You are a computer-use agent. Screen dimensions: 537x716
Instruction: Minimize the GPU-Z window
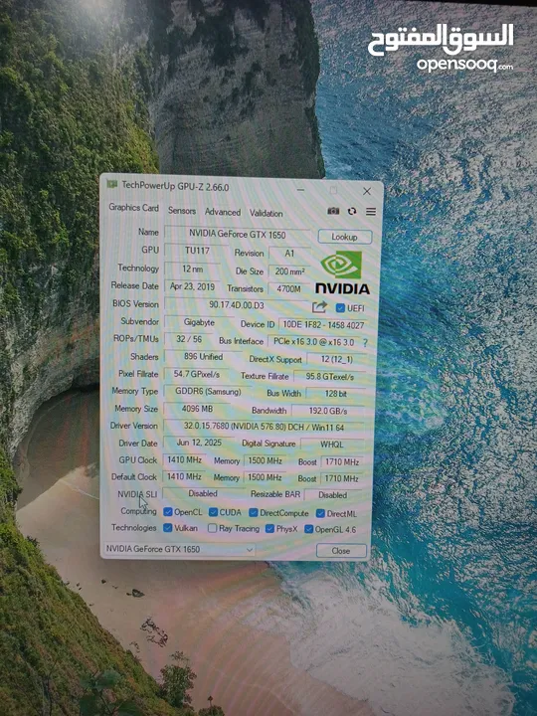click(300, 190)
